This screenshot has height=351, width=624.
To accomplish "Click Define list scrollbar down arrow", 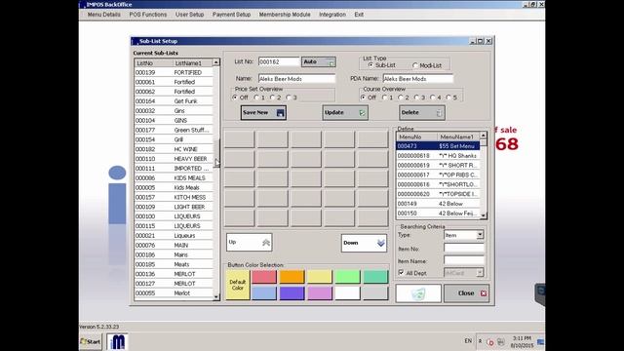I will (484, 215).
